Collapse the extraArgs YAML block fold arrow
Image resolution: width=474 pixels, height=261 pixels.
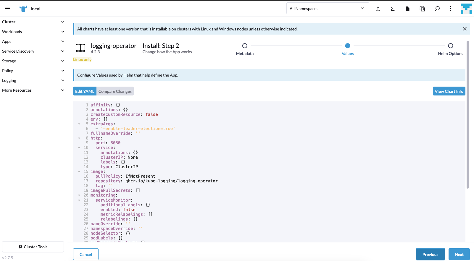(79, 124)
